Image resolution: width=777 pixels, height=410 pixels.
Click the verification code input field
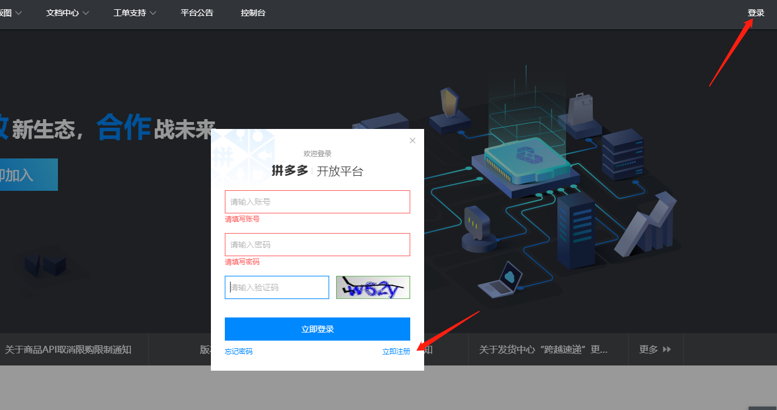[x=277, y=287]
